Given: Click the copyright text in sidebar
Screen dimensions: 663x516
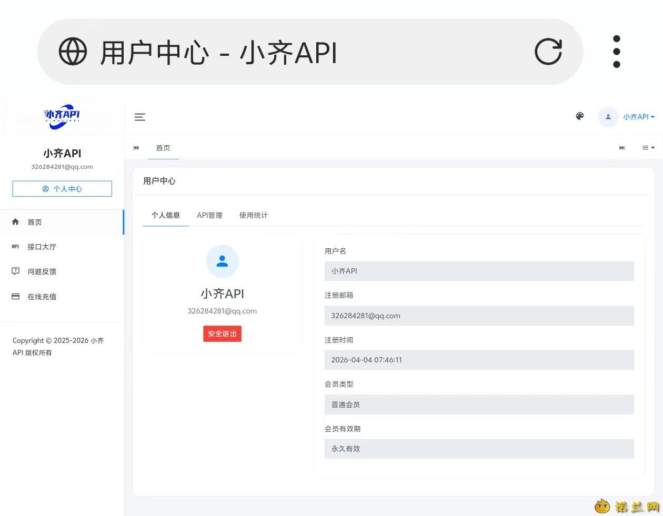Looking at the screenshot, I should pyautogui.click(x=58, y=347).
